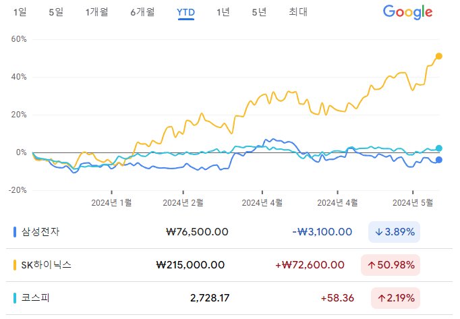
Task: Click the ₩215,000.00 price value
Action: 190,265
